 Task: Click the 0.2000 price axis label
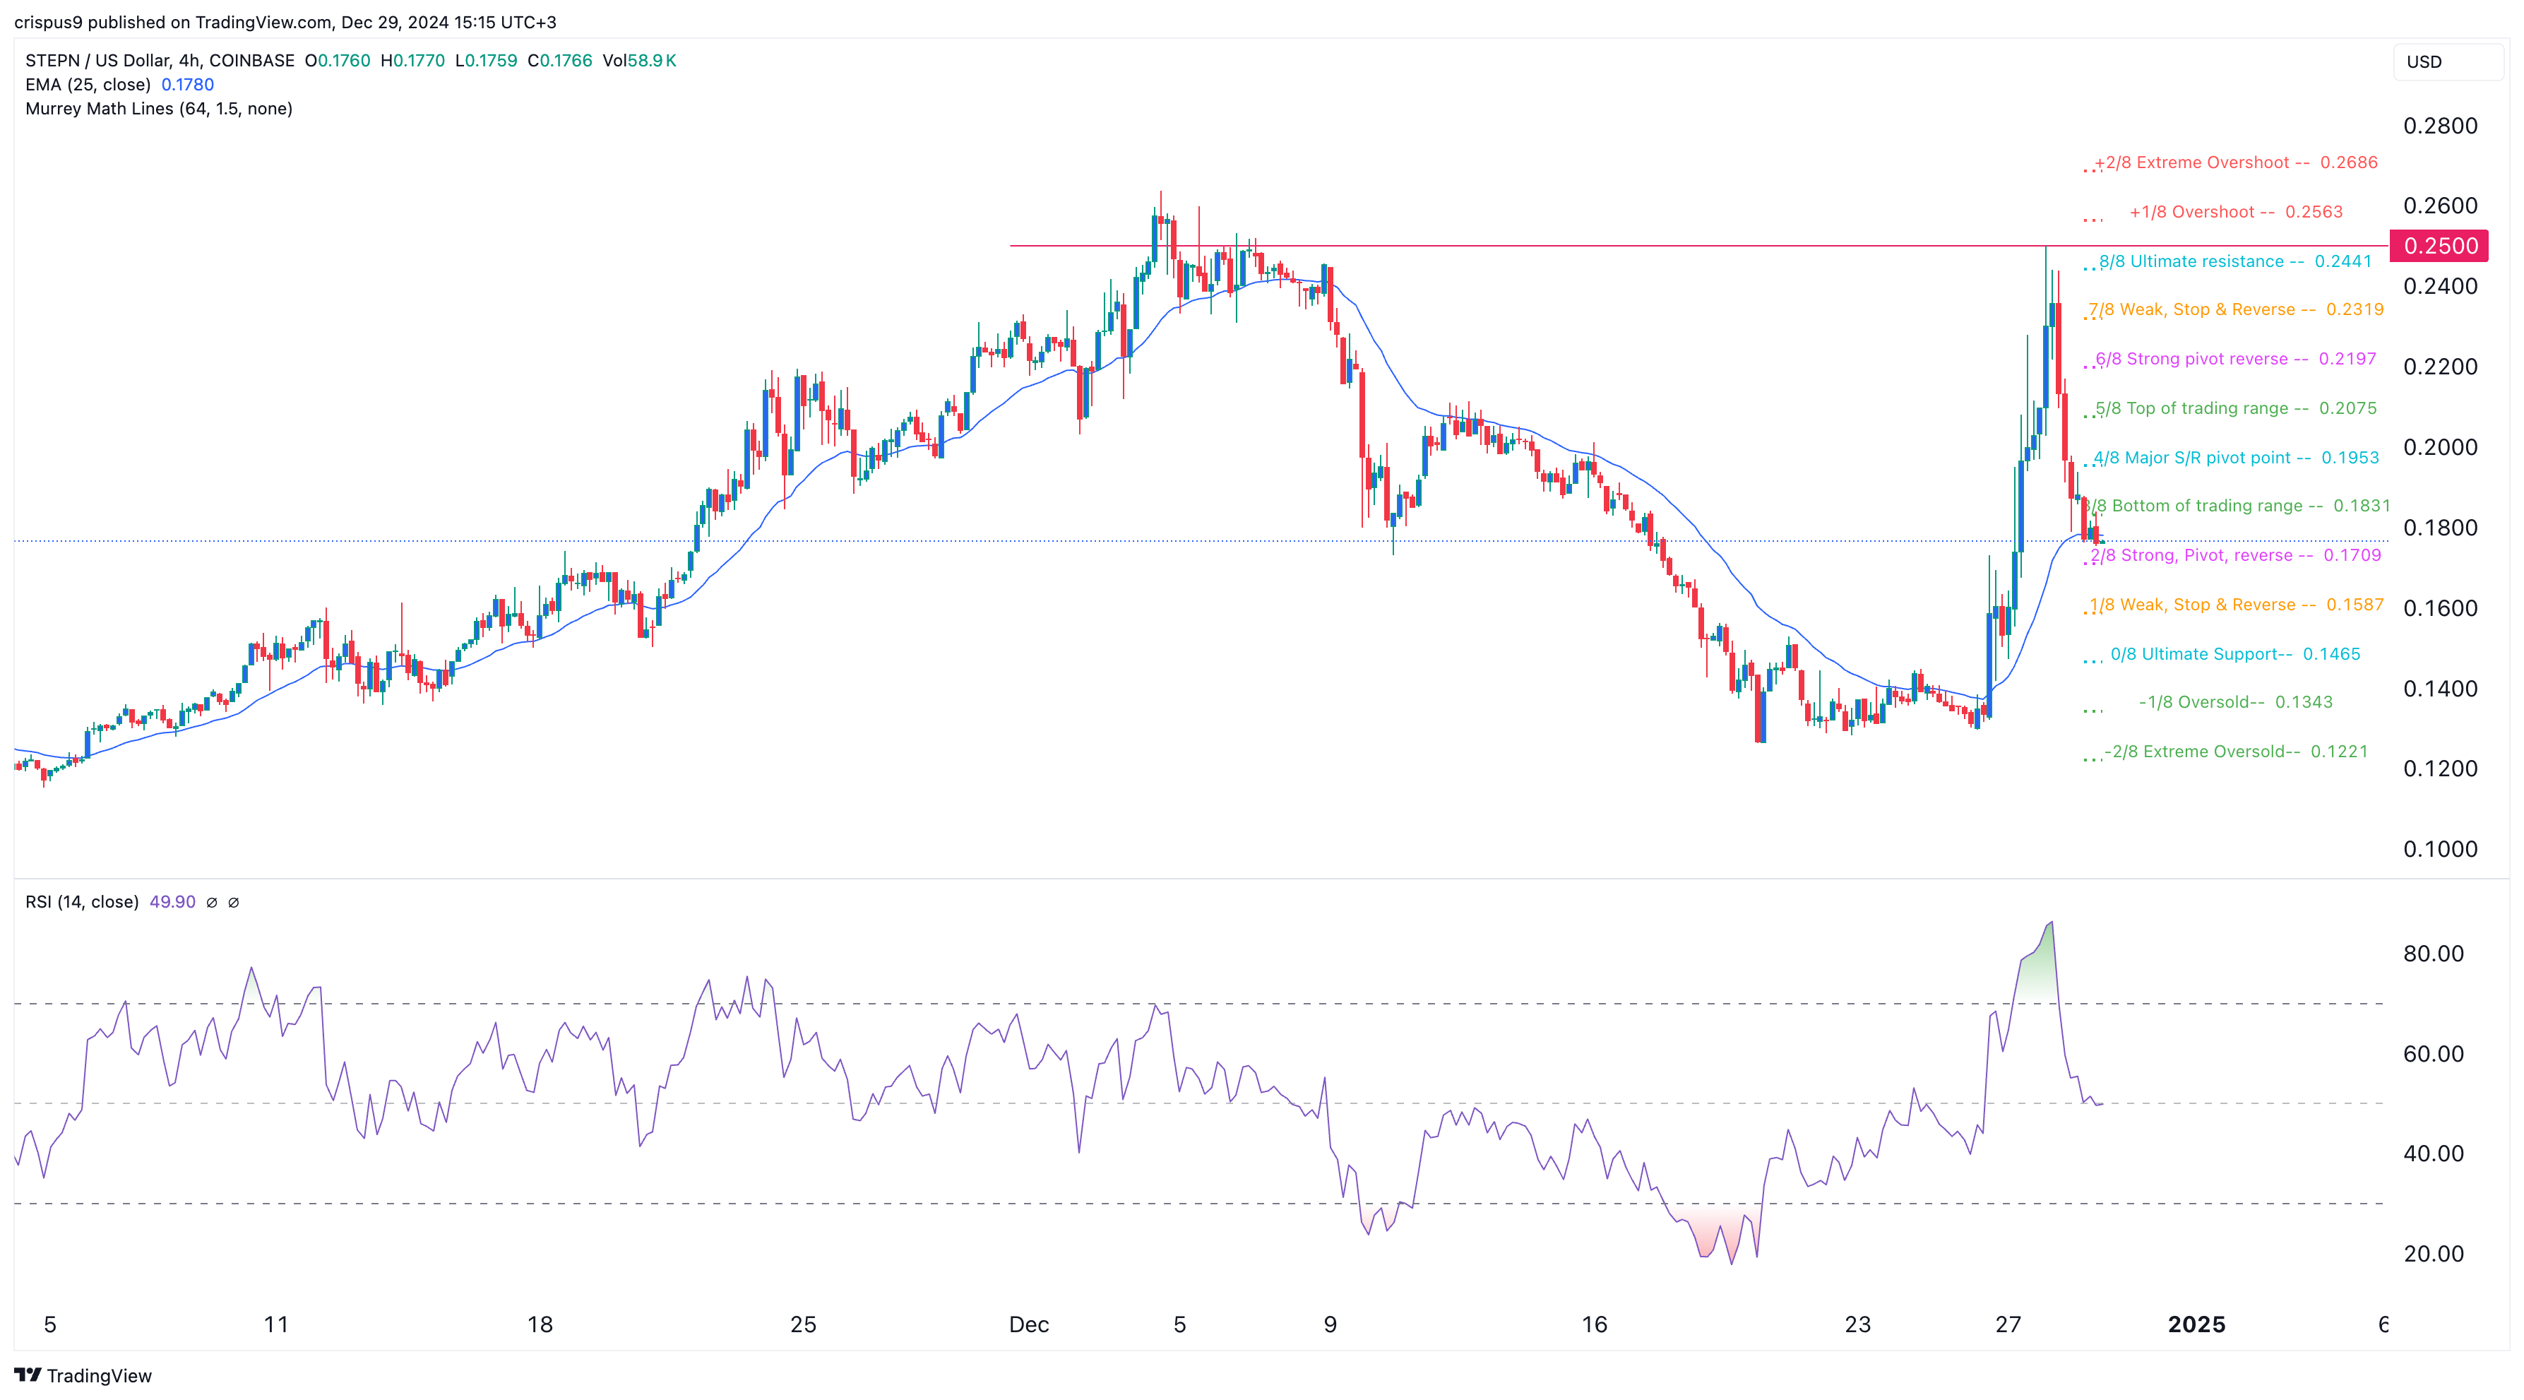2440,446
